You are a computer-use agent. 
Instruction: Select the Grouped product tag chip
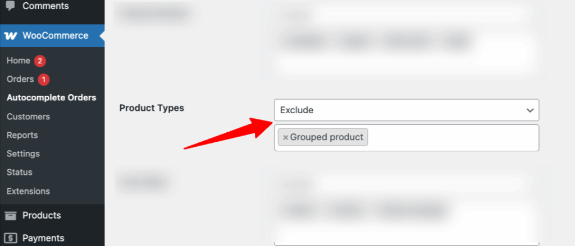point(323,137)
